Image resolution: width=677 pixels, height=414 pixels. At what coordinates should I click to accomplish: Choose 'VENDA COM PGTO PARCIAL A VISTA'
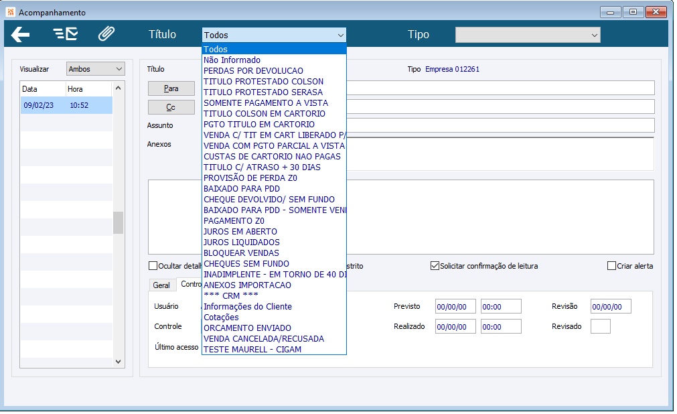tap(274, 145)
